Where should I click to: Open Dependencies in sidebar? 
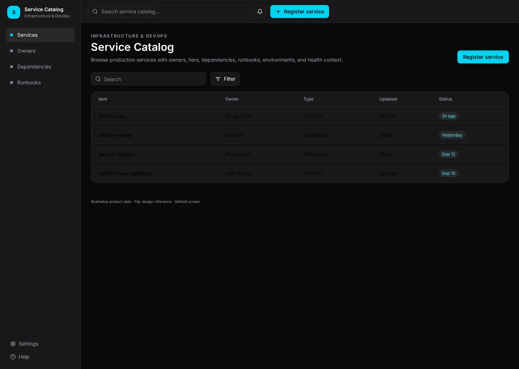(x=40, y=67)
